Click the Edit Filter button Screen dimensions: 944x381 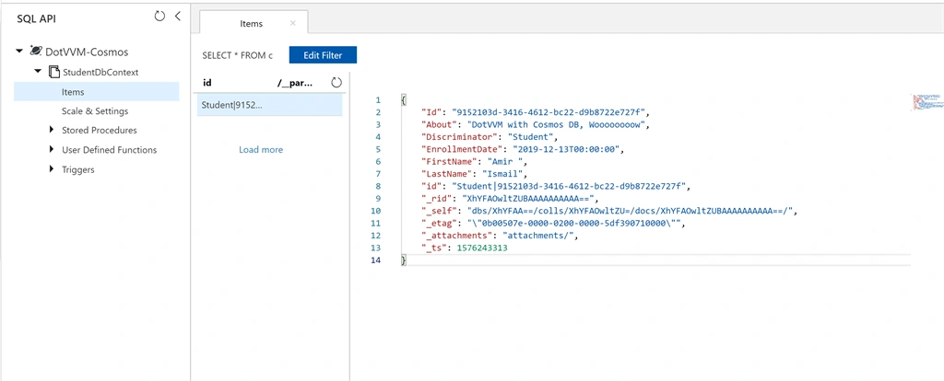(323, 55)
